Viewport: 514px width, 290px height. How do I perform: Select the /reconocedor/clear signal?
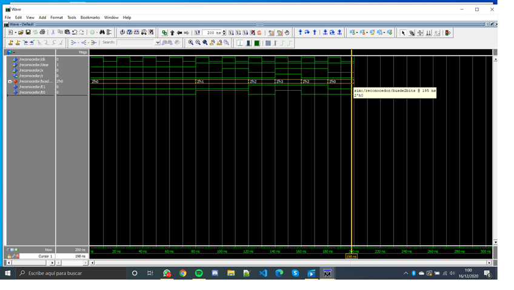click(33, 65)
